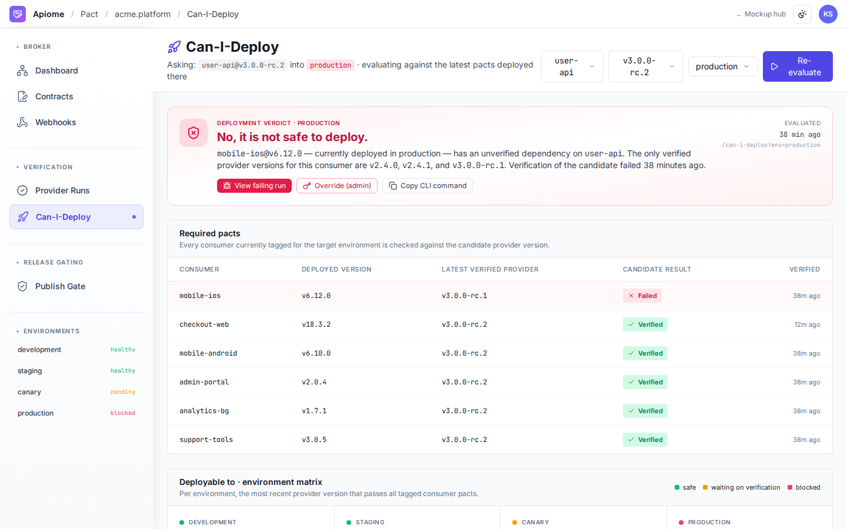Toggle the theme switch icon
Viewport: 847px width, 529px height.
(x=802, y=14)
